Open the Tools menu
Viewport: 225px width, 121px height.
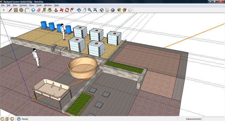39,5
